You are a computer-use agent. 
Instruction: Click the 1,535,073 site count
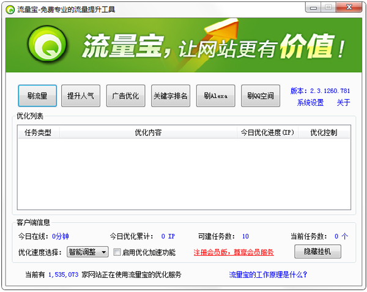(x=64, y=274)
